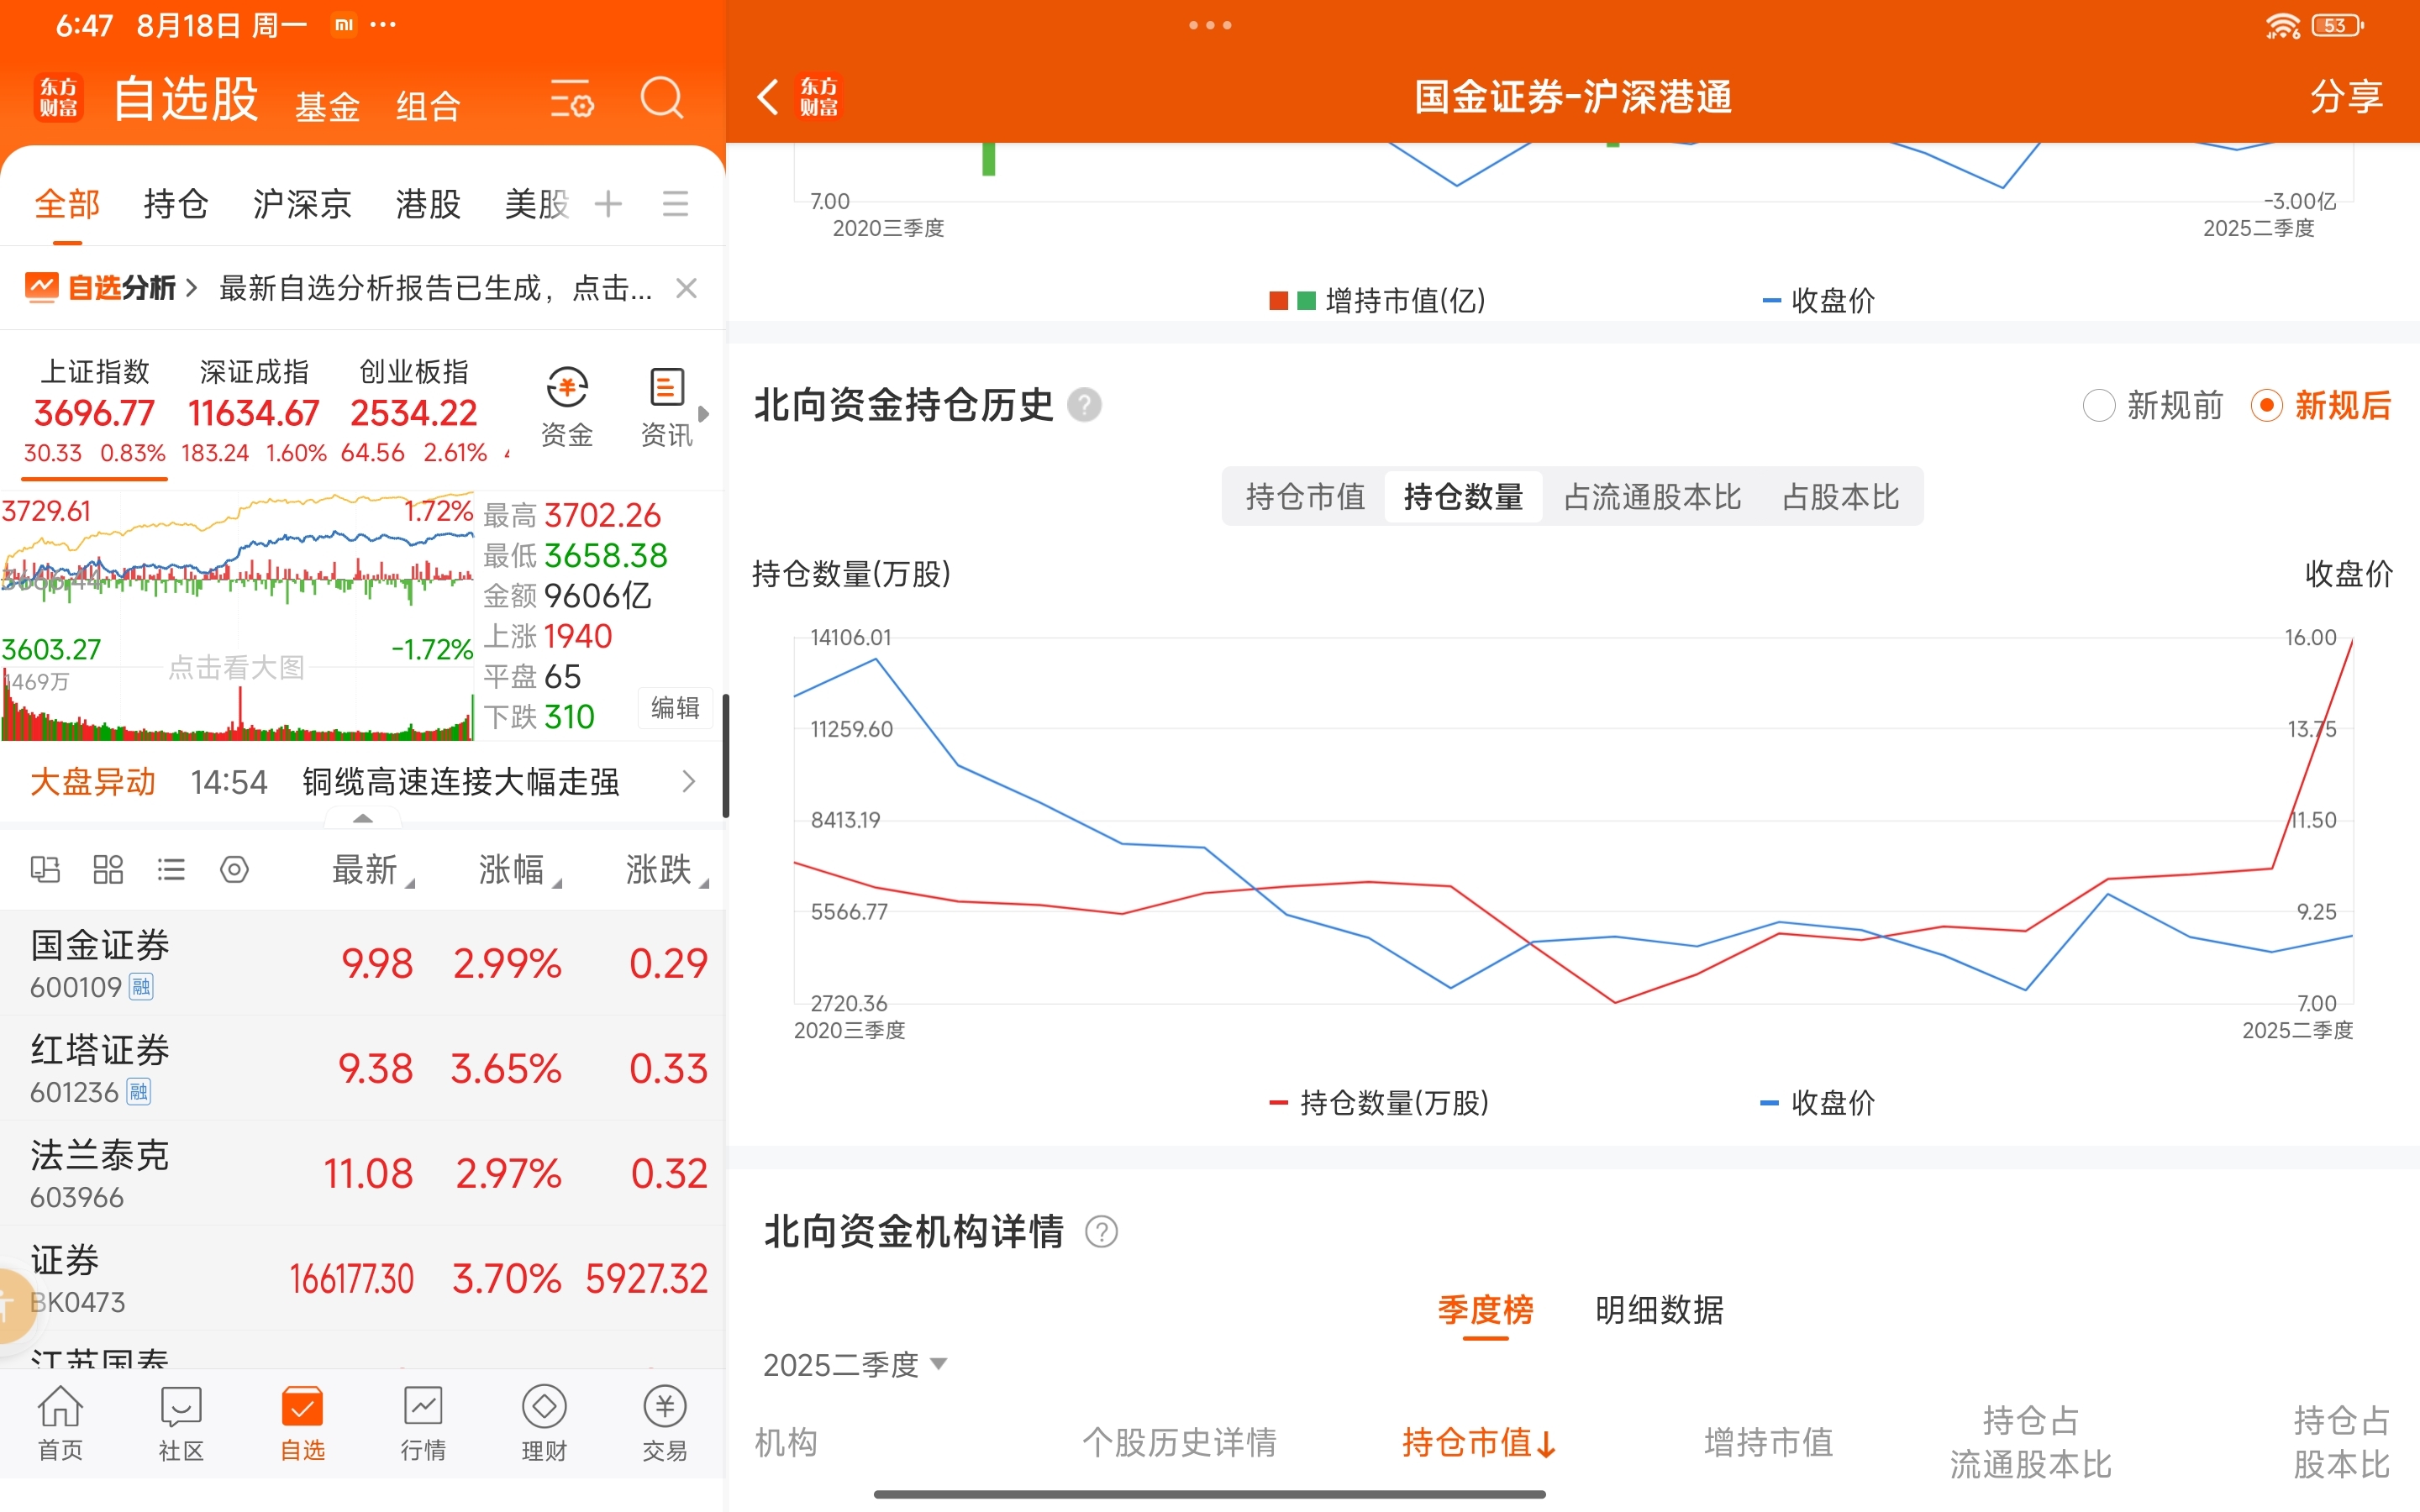This screenshot has height=1512, width=2420.
Task: Tap the 分享 share button
Action: [x=2346, y=97]
